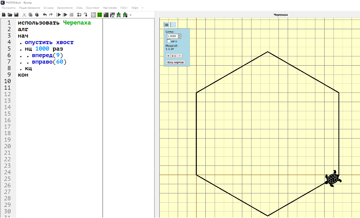Click the опустить хвост command

click(x=49, y=42)
